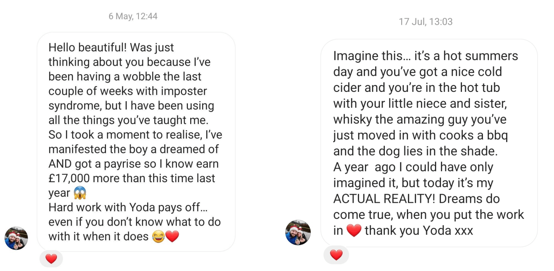Click the heart reaction under the 17 Jul message
This screenshot has height=271, width=554.
point(336,255)
